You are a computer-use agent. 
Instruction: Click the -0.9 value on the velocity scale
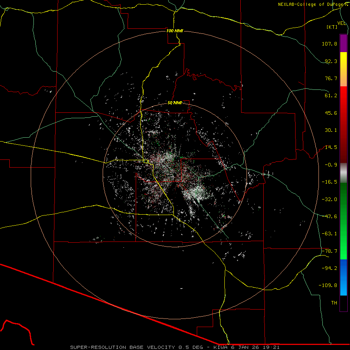331,165
